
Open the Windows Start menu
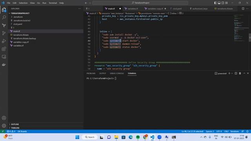(x=77, y=137)
